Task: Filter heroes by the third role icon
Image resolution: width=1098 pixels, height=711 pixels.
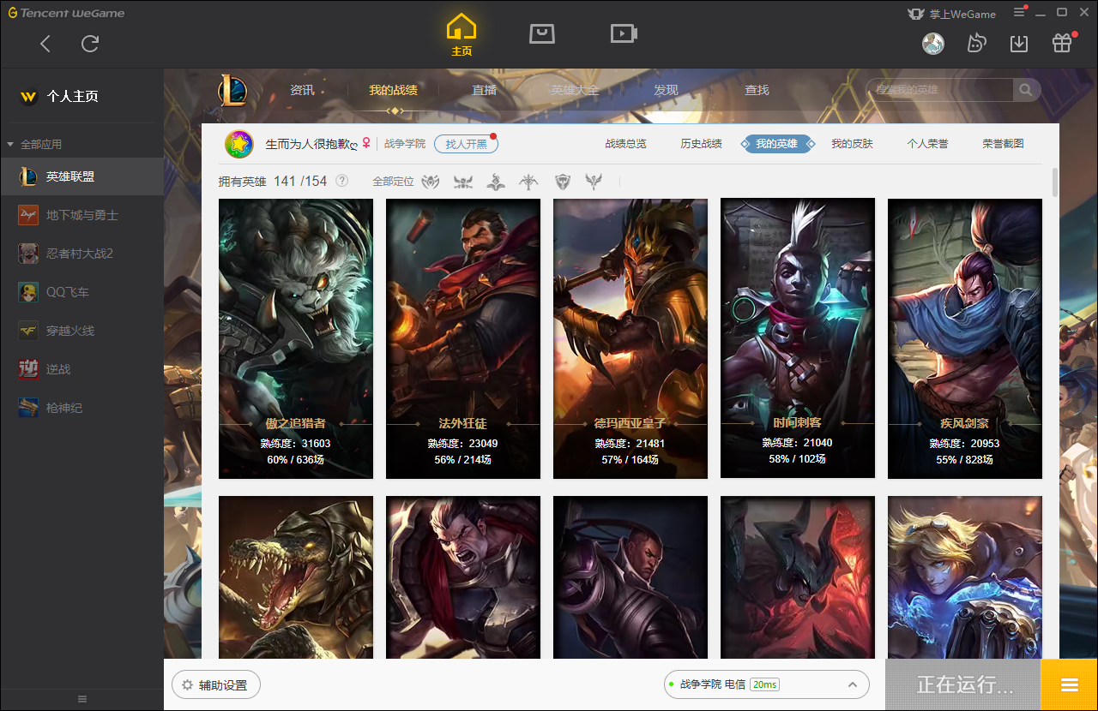Action: tap(496, 182)
